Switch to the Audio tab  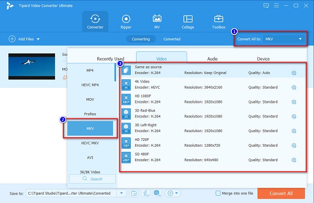tap(212, 59)
